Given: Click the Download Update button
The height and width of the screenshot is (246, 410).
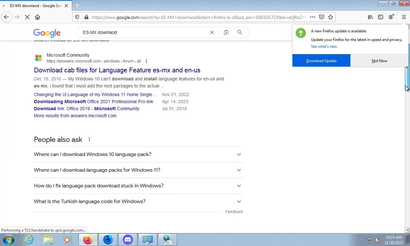Looking at the screenshot, I should coord(321,61).
